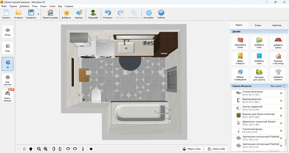Activate the hand pan tool

click(31, 149)
